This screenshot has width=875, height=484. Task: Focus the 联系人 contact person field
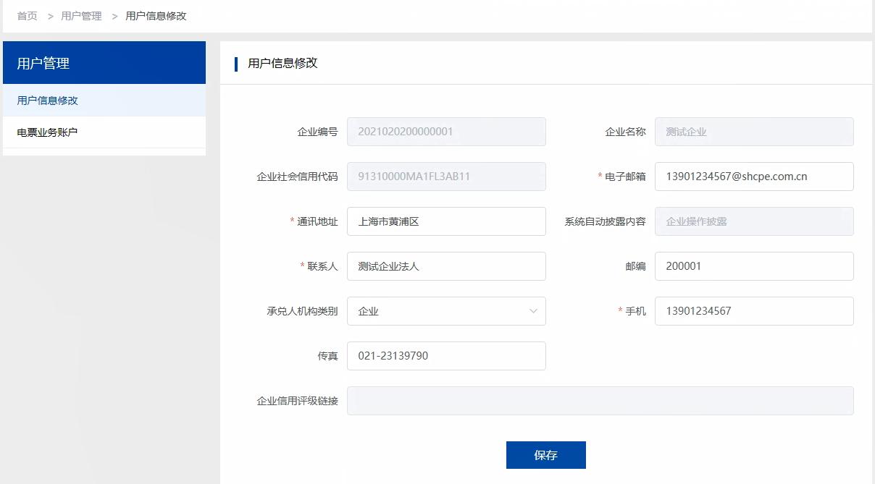coord(446,266)
